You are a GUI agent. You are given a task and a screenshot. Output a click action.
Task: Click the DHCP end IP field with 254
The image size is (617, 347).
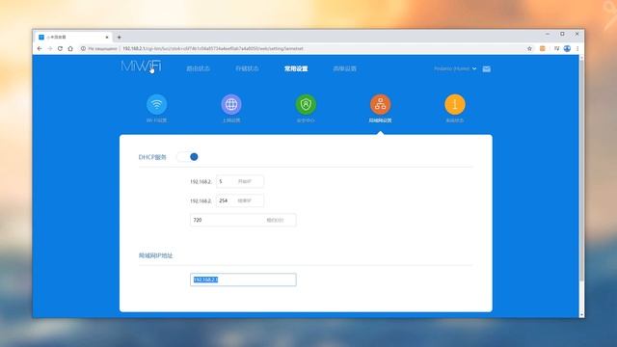[x=240, y=200]
